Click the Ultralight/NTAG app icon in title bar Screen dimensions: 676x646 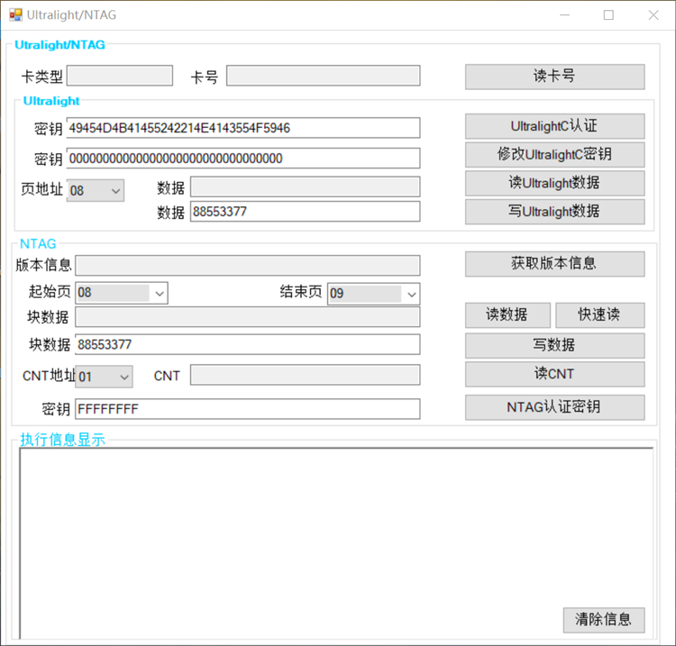15,15
